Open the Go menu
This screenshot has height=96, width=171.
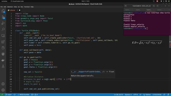[x=19, y=7]
